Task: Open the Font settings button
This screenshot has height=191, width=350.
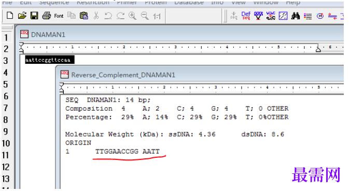Action: coord(59,16)
